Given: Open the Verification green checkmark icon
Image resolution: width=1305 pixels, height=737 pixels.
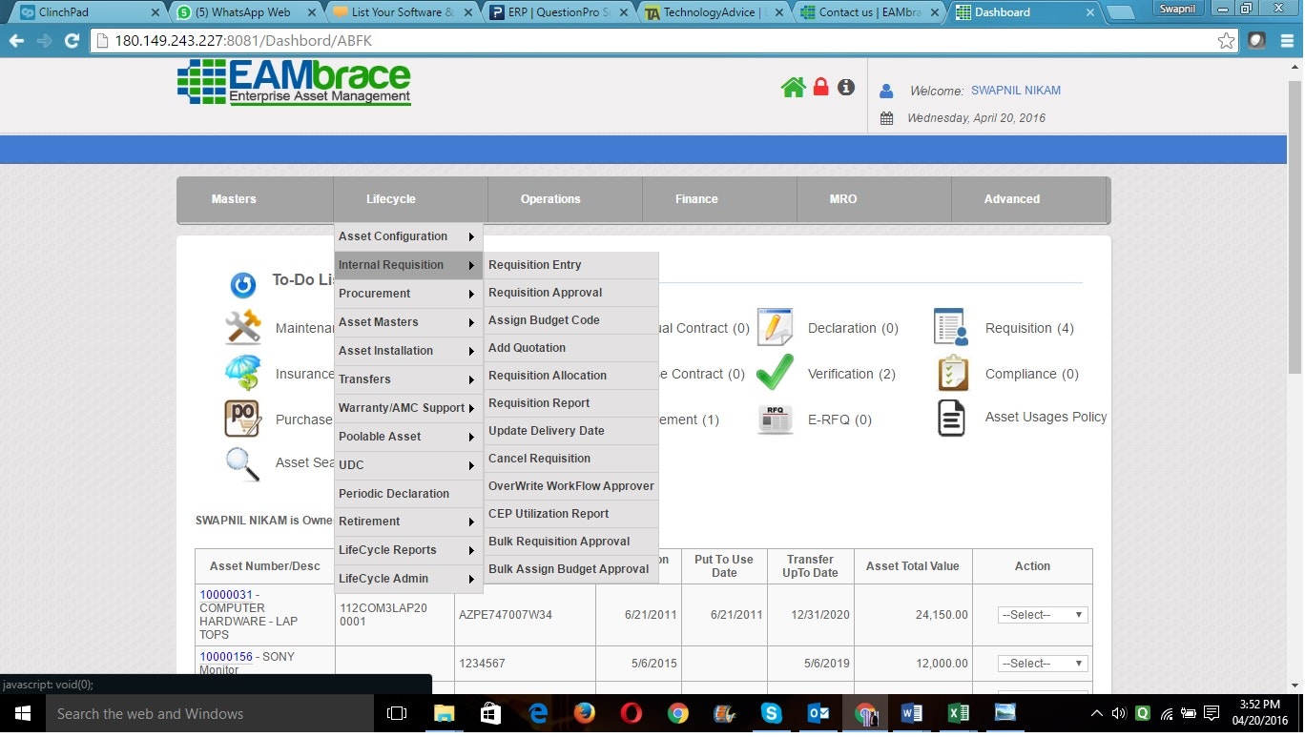Looking at the screenshot, I should pos(775,373).
